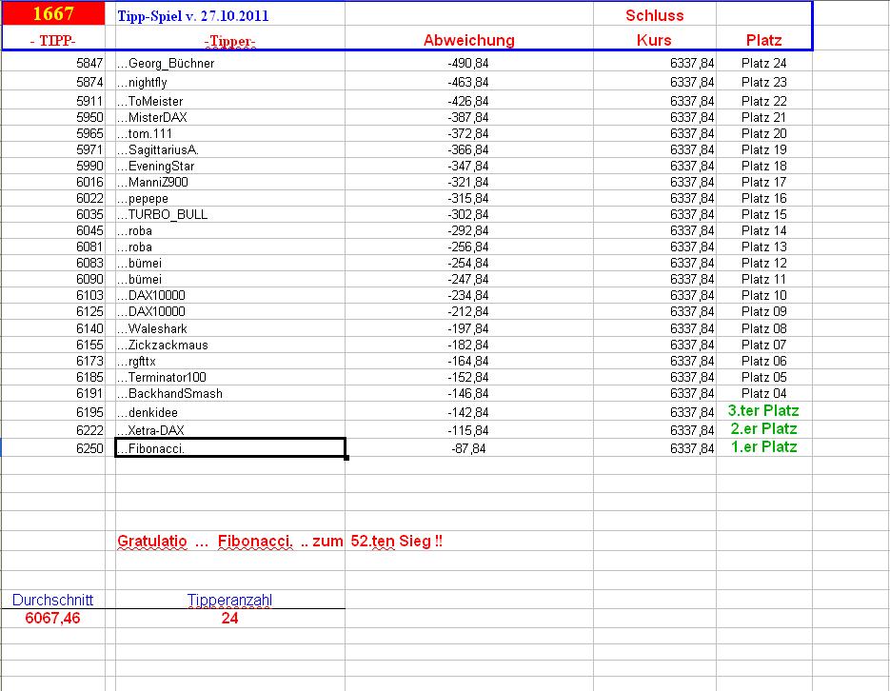Screen dimensions: 890x691
Task: Select the '...ManniZ900' cell
Action: pyautogui.click(x=230, y=182)
